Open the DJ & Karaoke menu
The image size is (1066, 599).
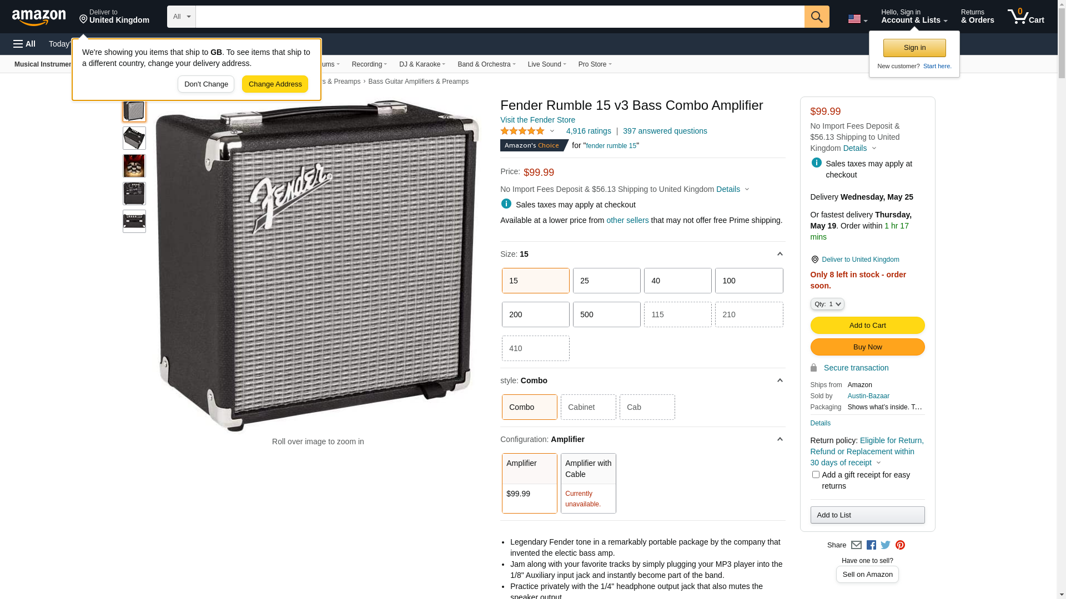tap(422, 64)
